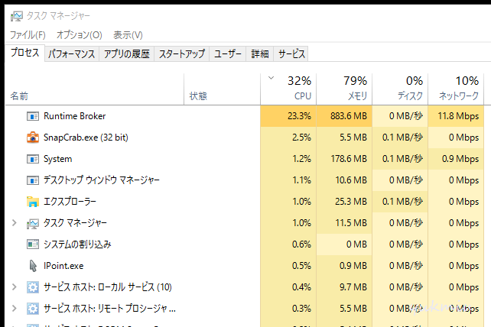
Task: Open the ユーザー tab
Action: [x=228, y=54]
